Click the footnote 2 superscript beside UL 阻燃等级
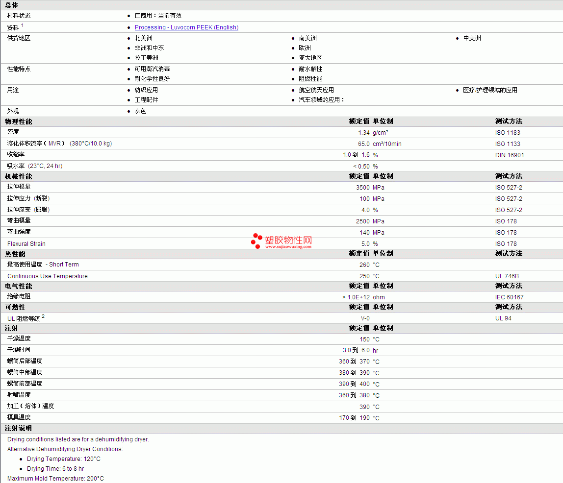The height and width of the screenshot is (483, 563). [43, 316]
